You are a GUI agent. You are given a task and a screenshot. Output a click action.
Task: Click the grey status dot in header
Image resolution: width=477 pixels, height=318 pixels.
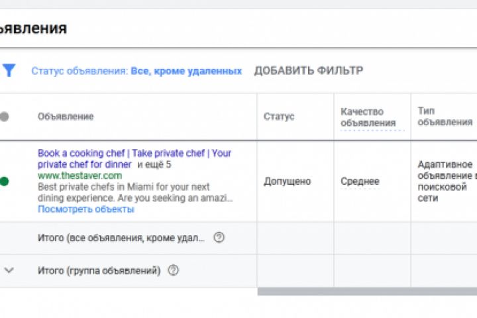click(x=5, y=117)
